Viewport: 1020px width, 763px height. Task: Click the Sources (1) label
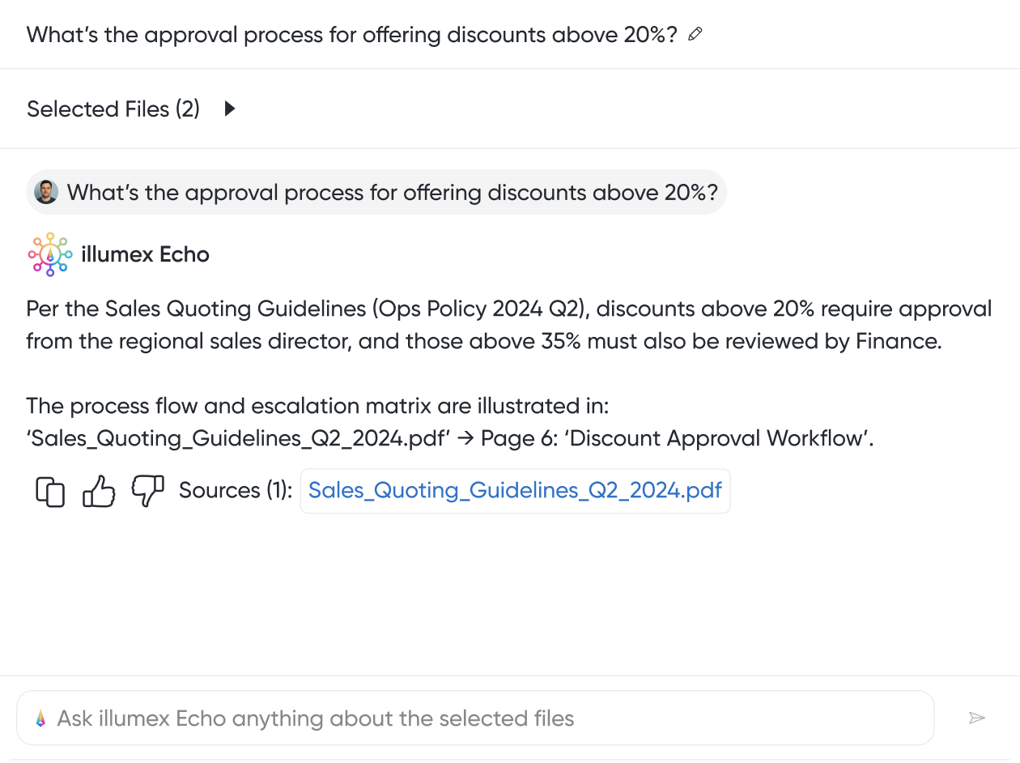235,491
